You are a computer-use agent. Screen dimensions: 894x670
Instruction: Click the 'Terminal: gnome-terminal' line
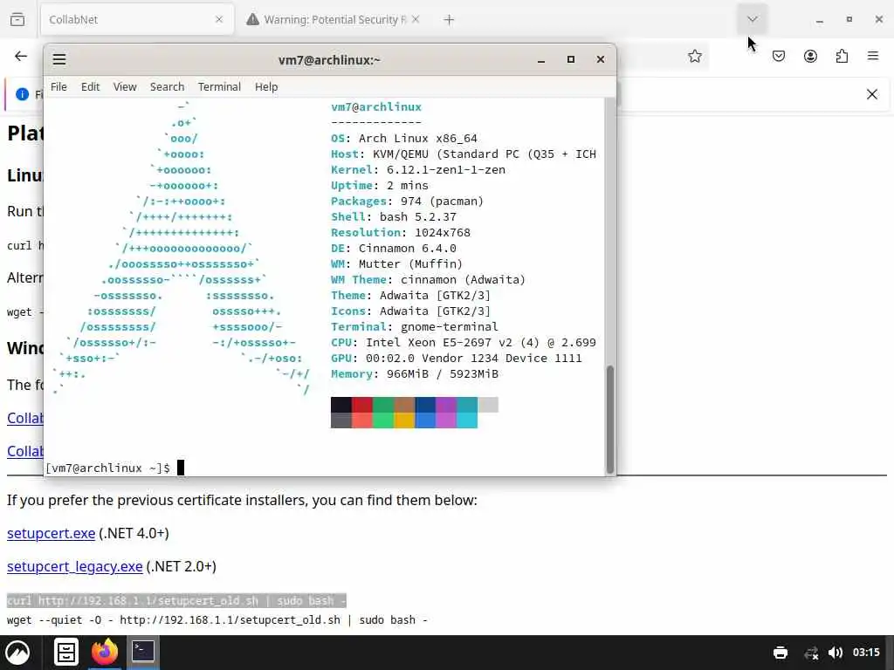pyautogui.click(x=415, y=327)
